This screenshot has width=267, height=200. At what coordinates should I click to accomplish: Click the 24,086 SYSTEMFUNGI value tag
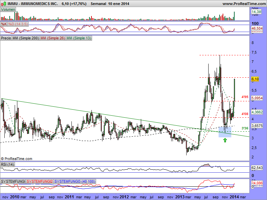click(257, 183)
